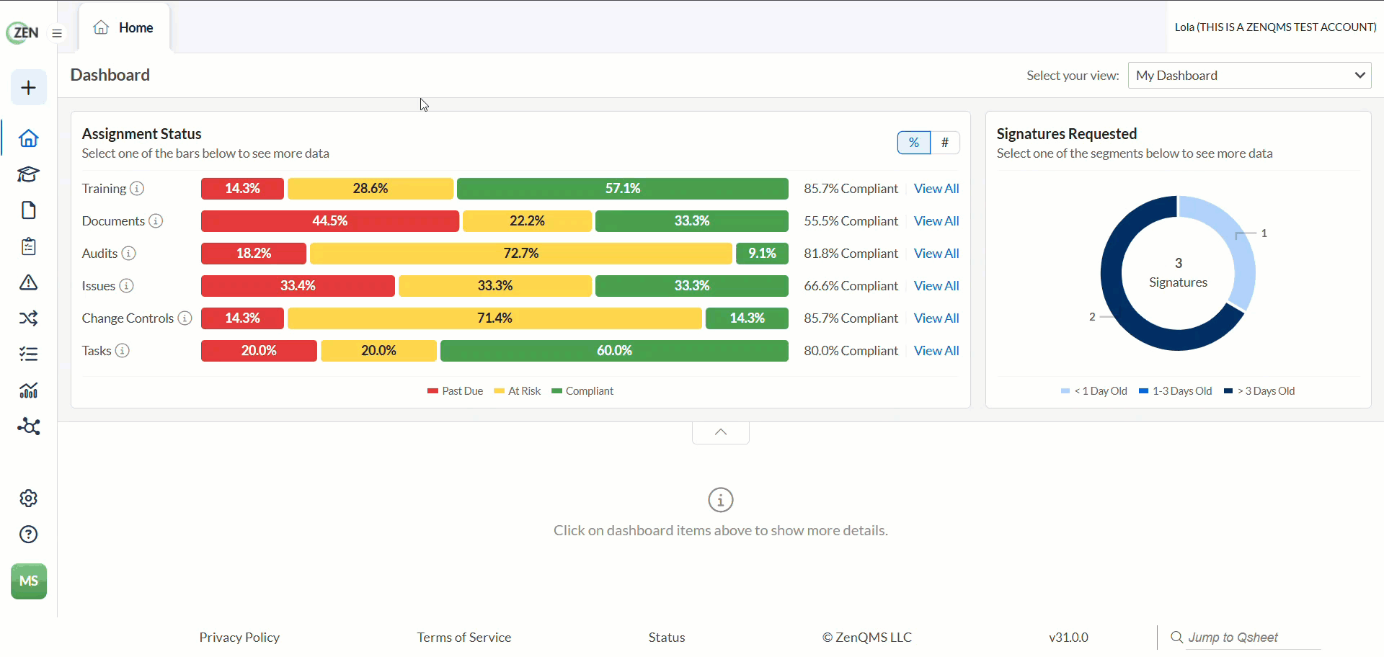Open the Change Controls shuffle arrows icon
The height and width of the screenshot is (657, 1384).
coord(28,318)
